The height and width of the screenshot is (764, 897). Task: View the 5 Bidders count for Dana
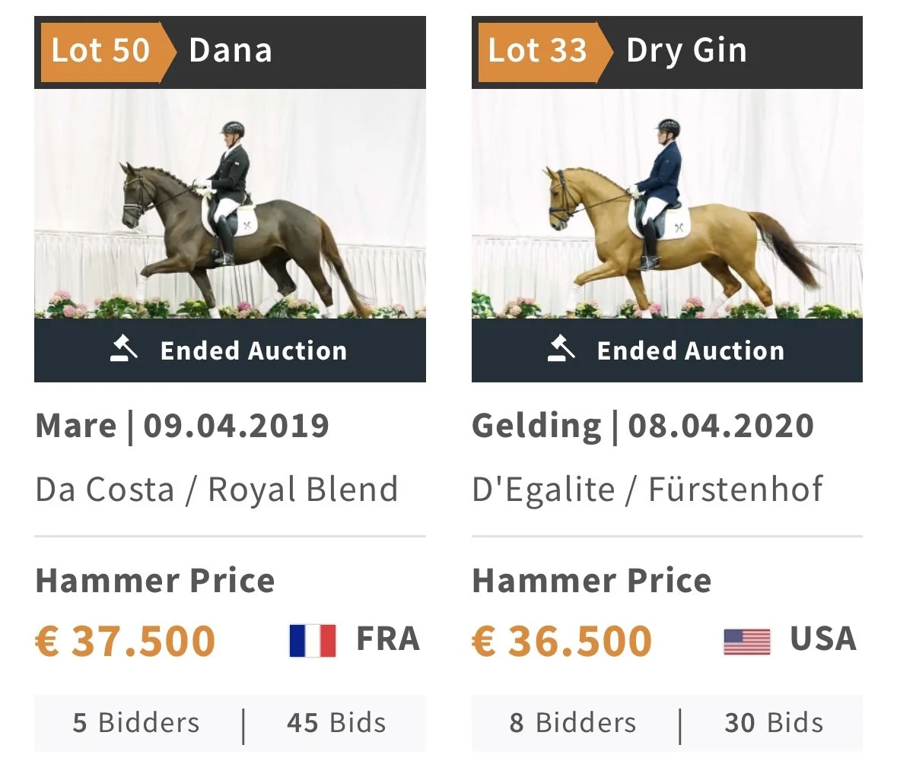coord(136,723)
